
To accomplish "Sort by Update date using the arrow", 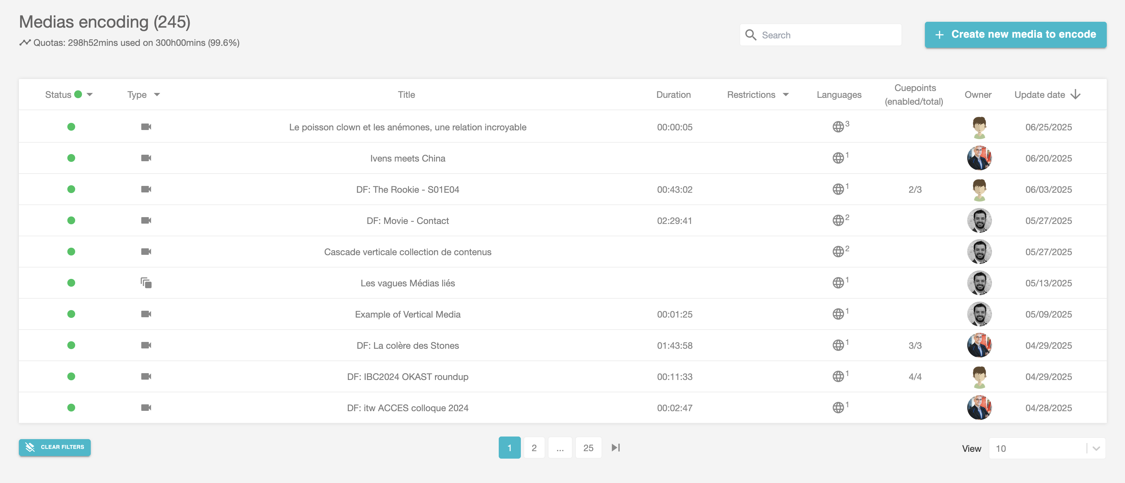I will pyautogui.click(x=1076, y=95).
